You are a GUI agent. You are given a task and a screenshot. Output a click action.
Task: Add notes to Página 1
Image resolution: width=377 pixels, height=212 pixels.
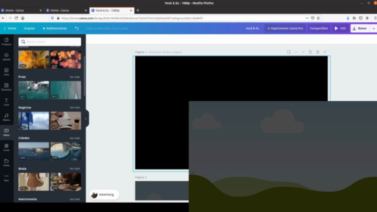pyautogui.click(x=289, y=52)
